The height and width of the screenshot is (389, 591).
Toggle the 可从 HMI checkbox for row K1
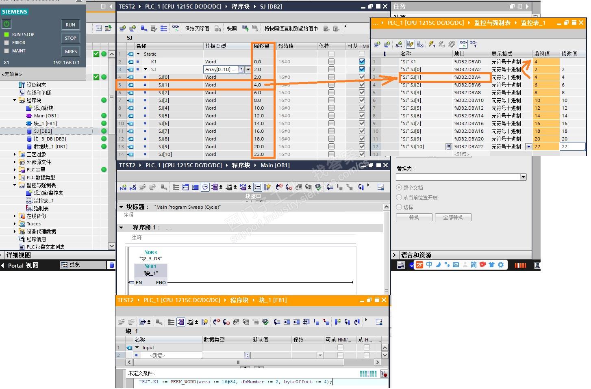362,62
